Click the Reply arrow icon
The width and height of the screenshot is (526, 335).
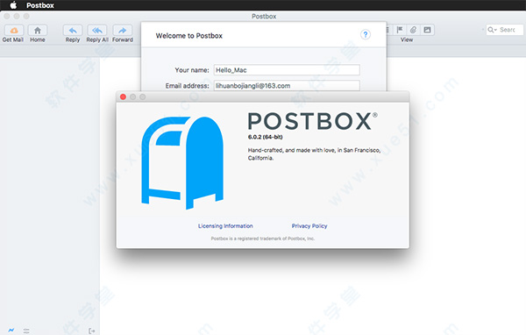[73, 31]
